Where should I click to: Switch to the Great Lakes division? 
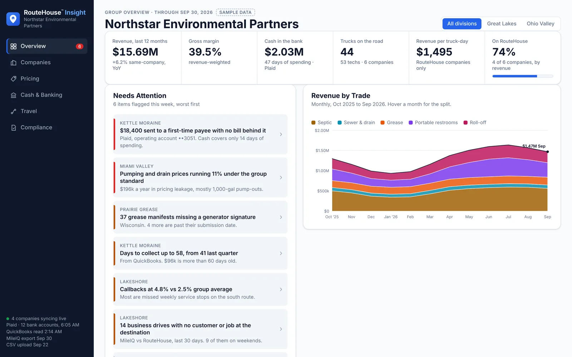(x=502, y=24)
